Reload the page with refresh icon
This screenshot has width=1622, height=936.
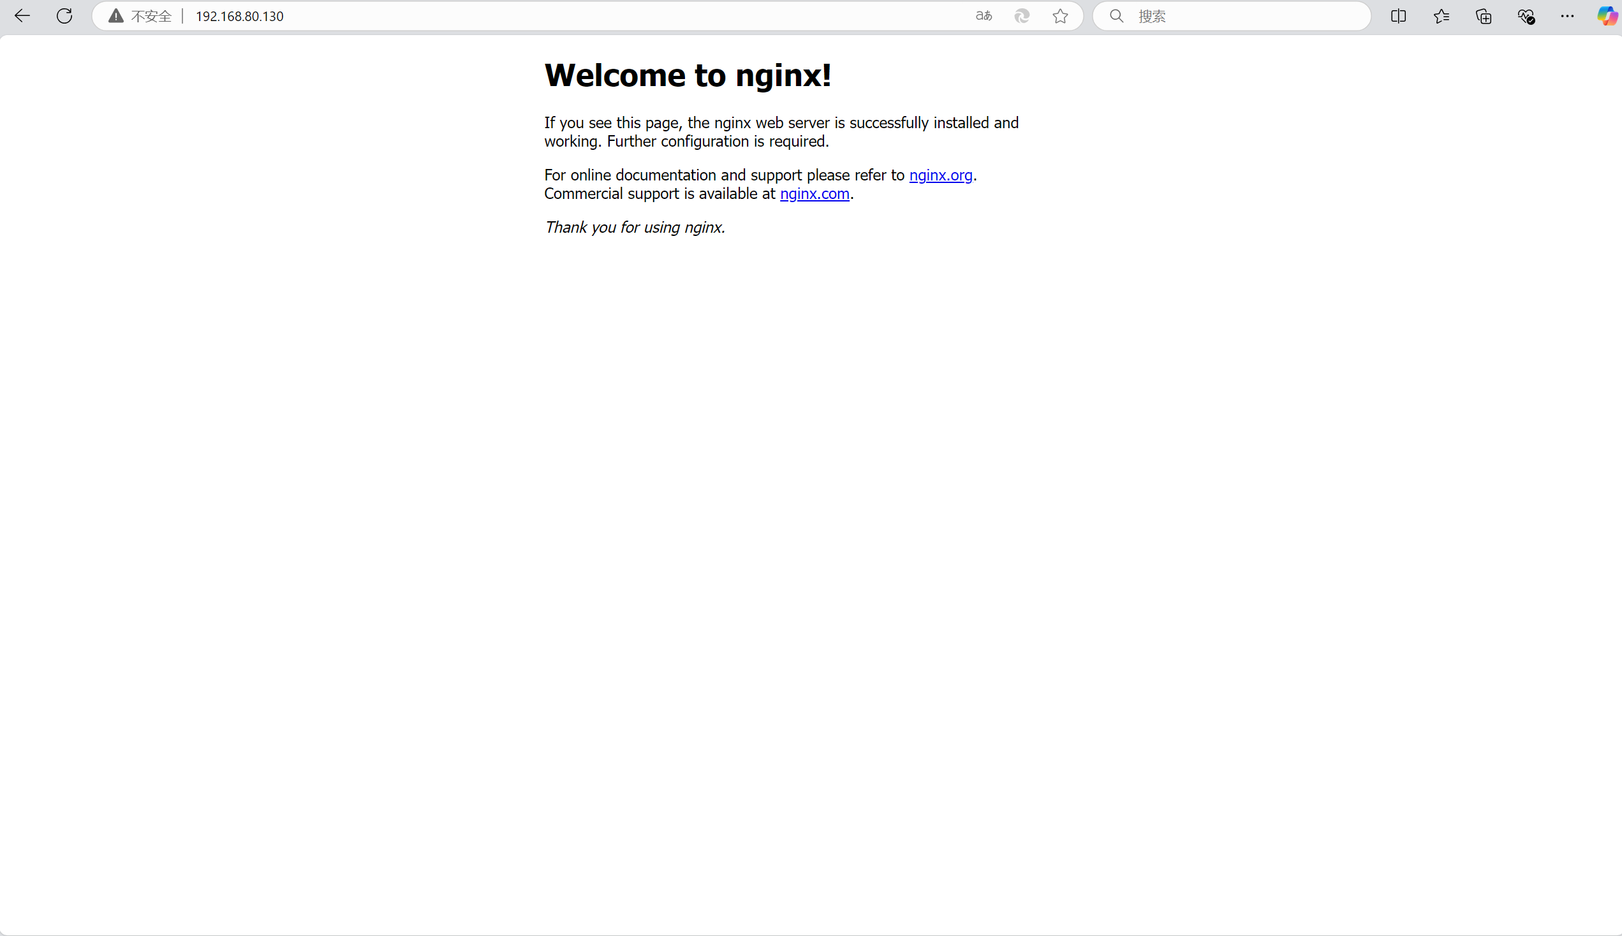pyautogui.click(x=64, y=16)
